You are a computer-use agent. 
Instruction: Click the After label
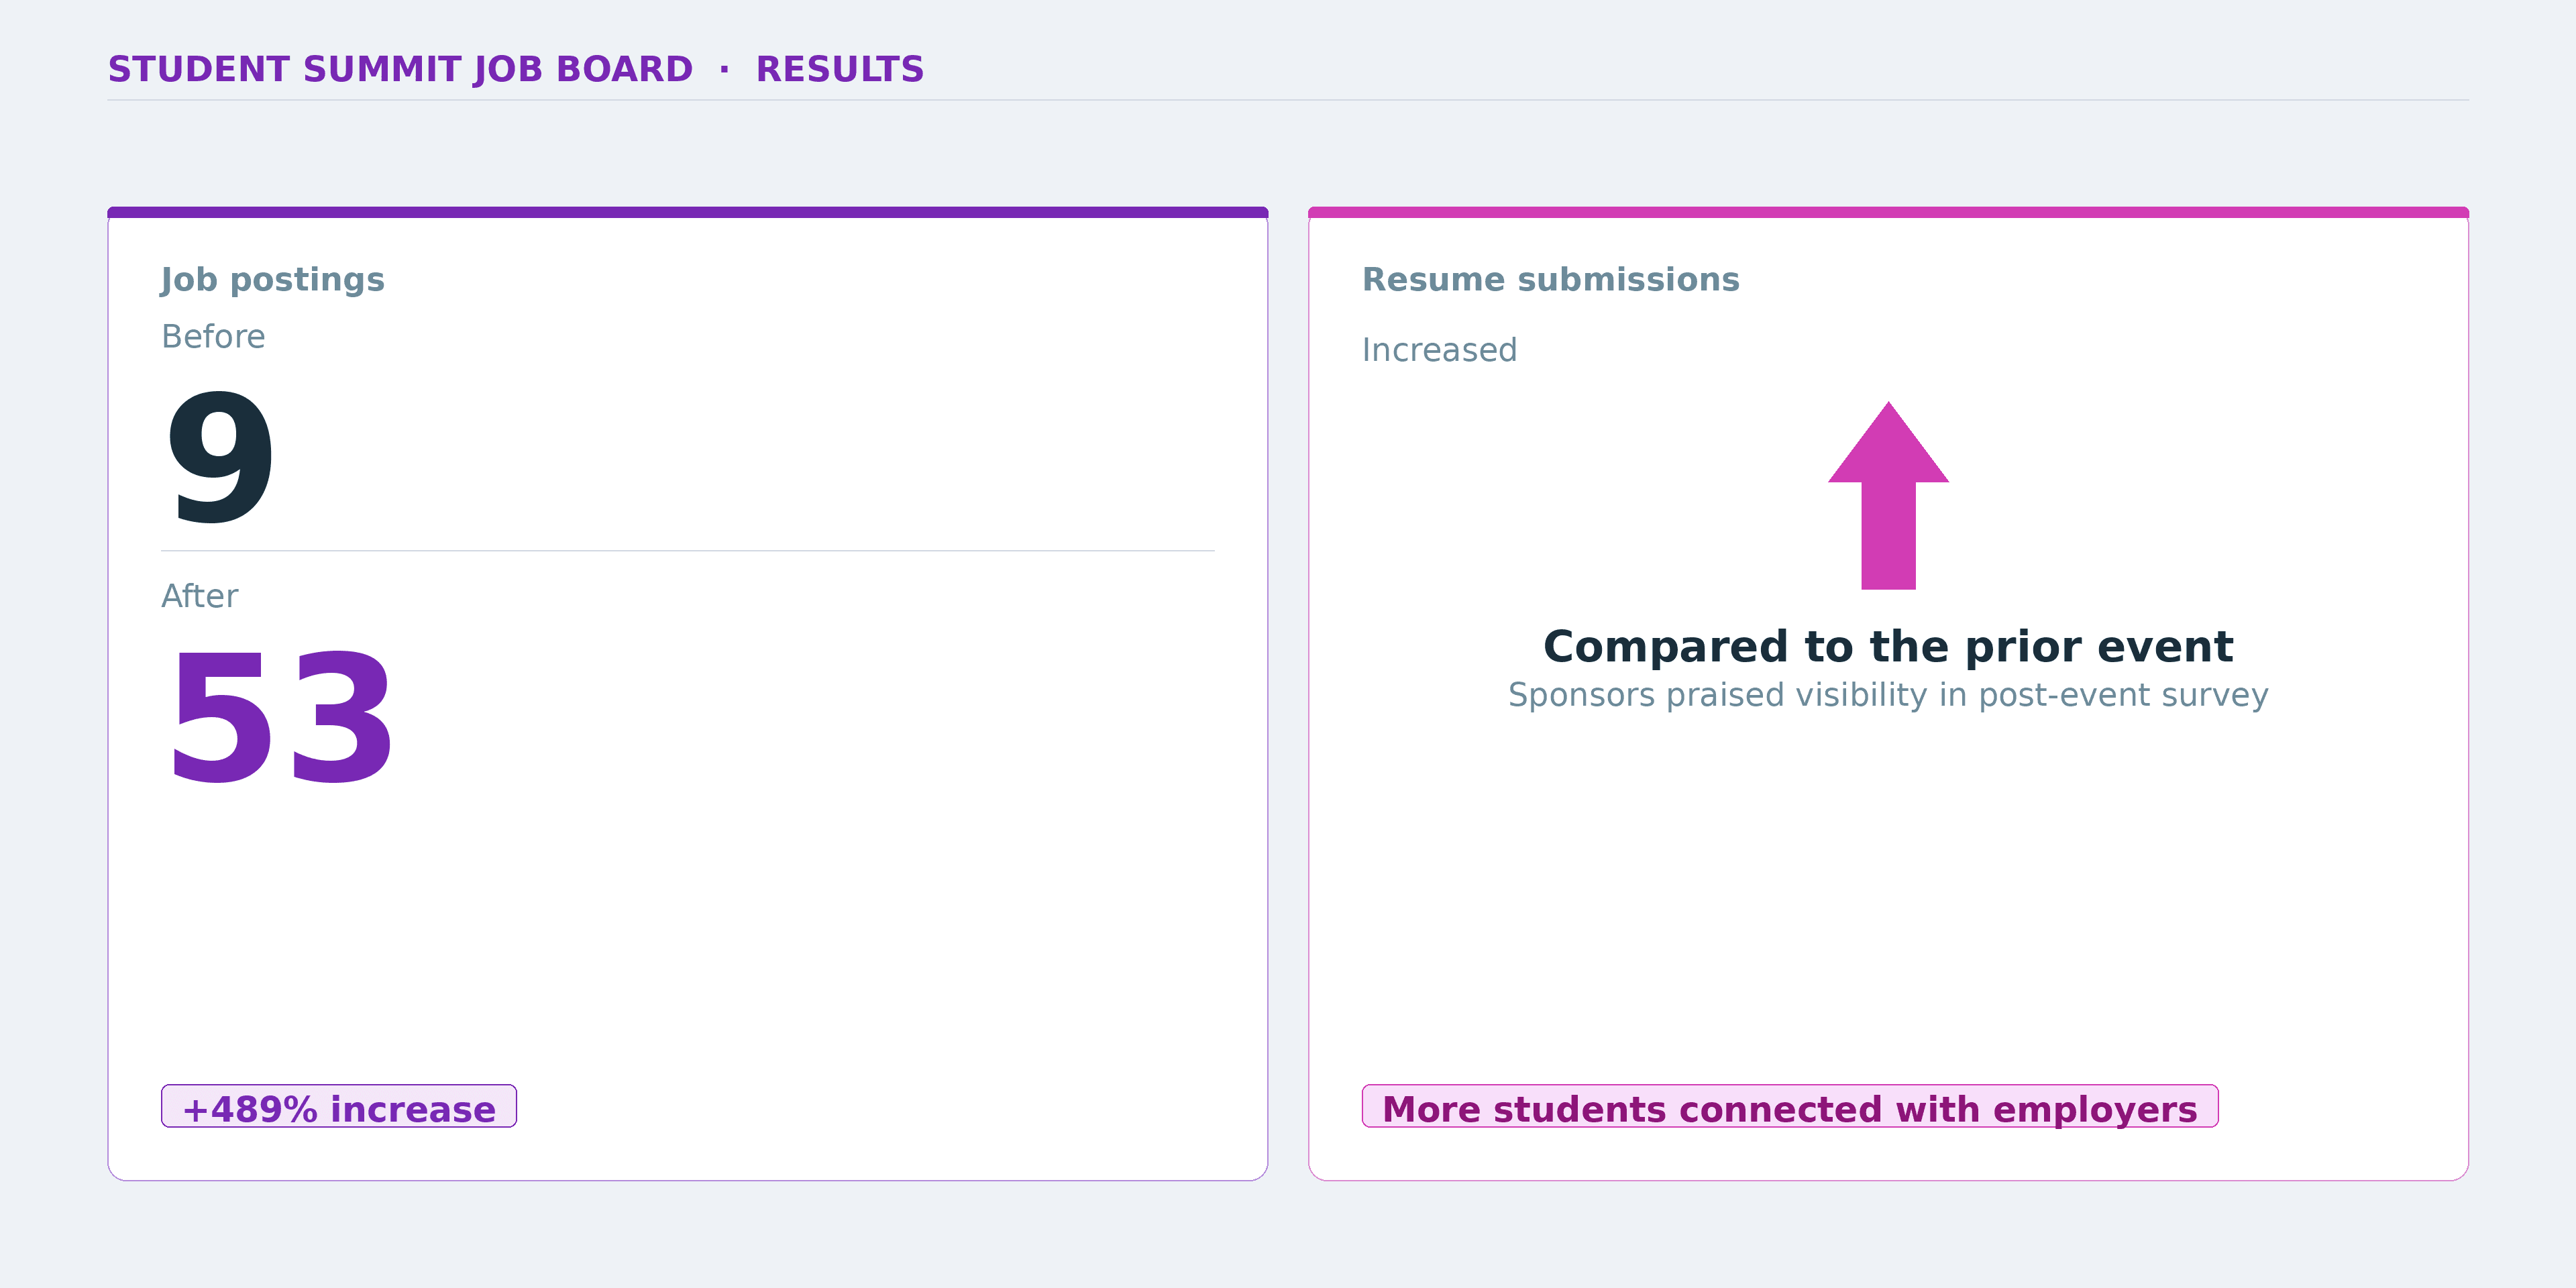click(200, 596)
